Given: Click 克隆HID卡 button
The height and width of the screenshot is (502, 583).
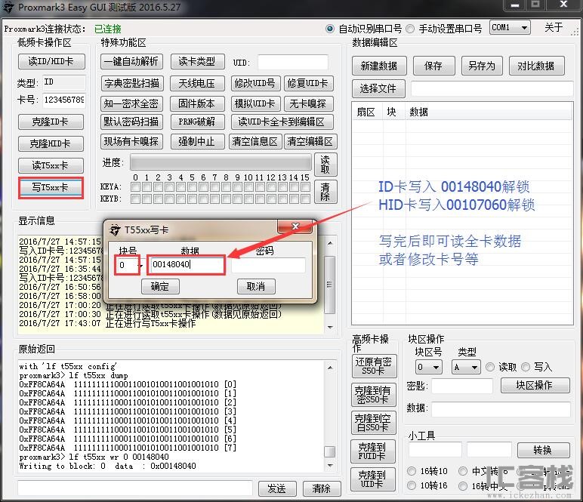Looking at the screenshot, I should (51, 143).
